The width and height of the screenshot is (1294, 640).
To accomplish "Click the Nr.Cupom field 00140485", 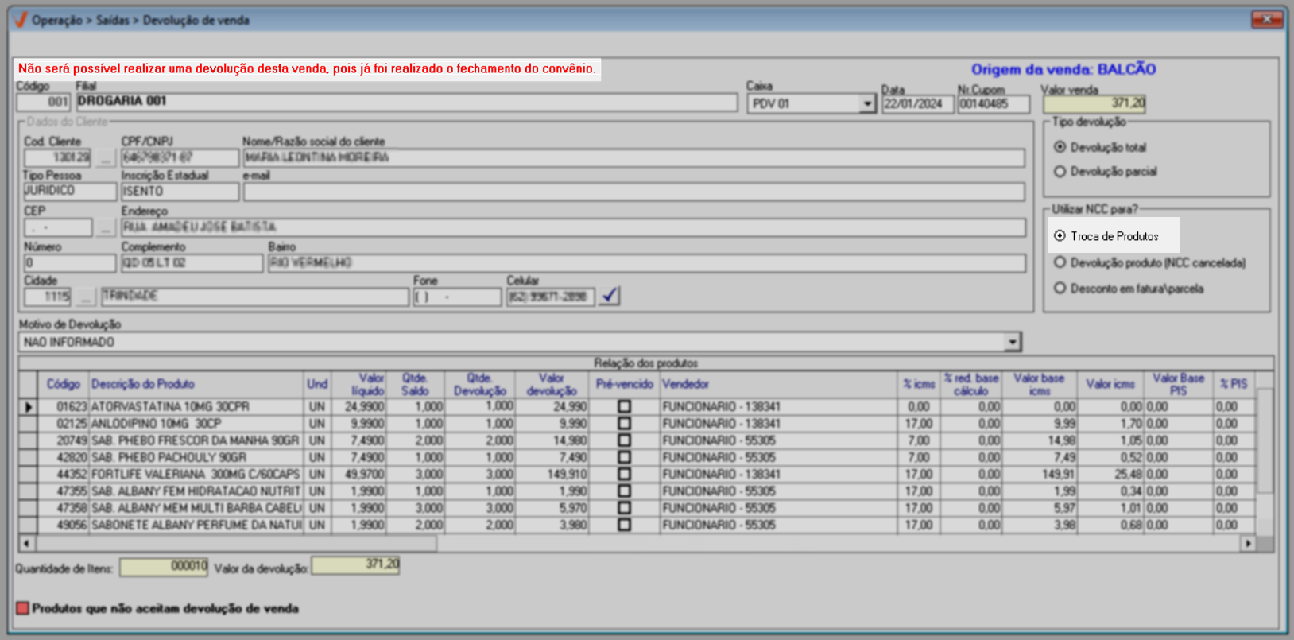I will [x=994, y=104].
